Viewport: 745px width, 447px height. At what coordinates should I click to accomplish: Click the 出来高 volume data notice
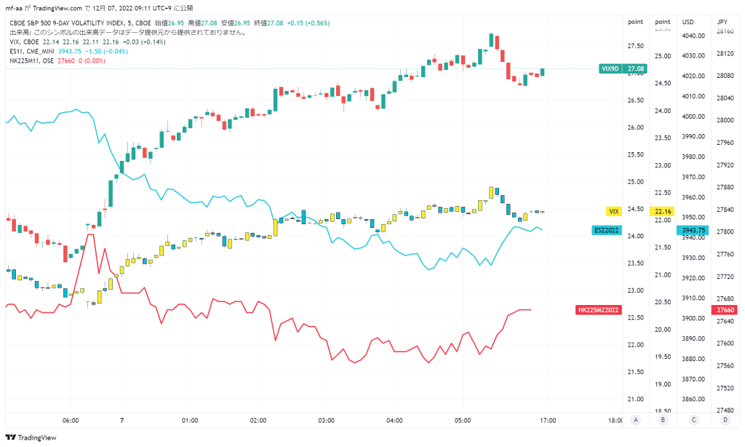(128, 32)
